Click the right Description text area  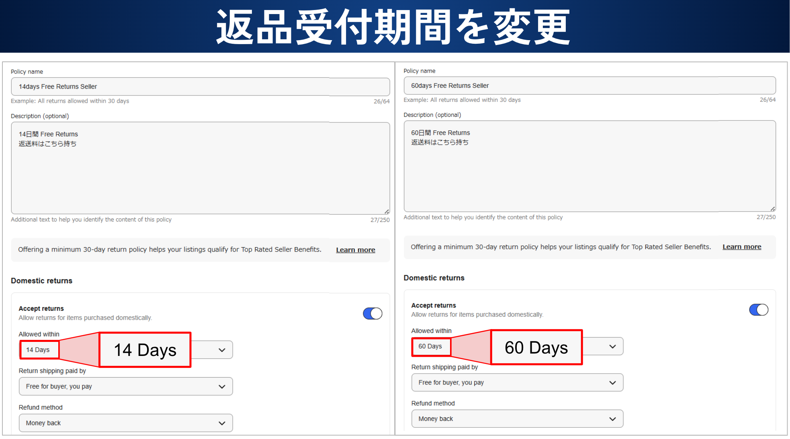[x=589, y=167]
